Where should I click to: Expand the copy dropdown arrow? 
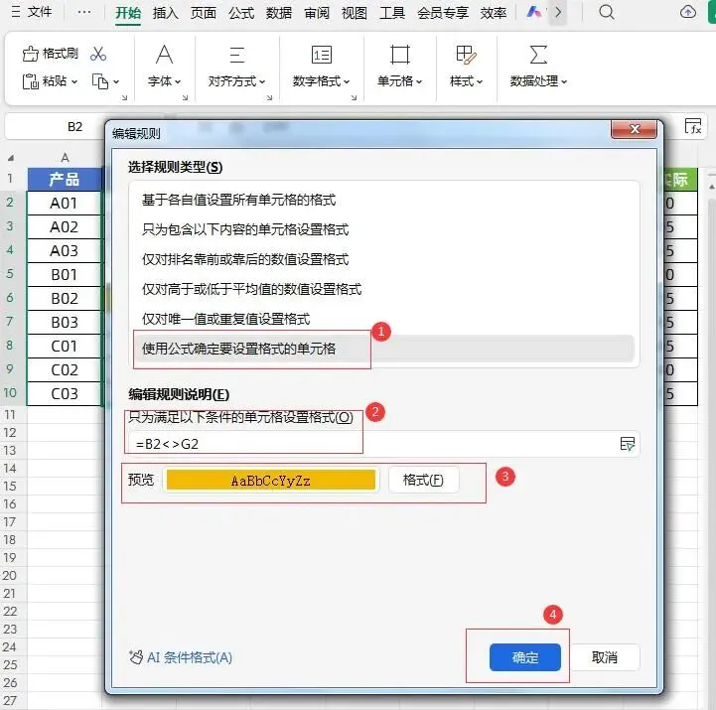116,82
